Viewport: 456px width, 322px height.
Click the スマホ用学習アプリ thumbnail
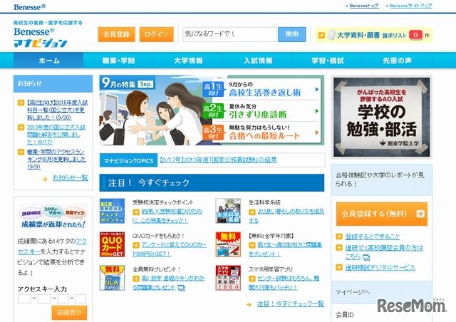click(228, 278)
